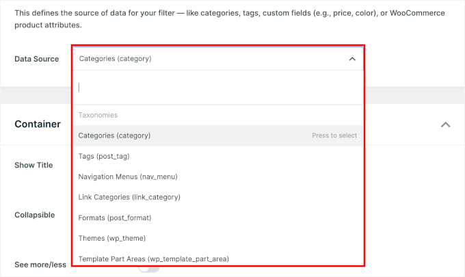Click the Container section heading
The width and height of the screenshot is (465, 277).
pos(38,124)
